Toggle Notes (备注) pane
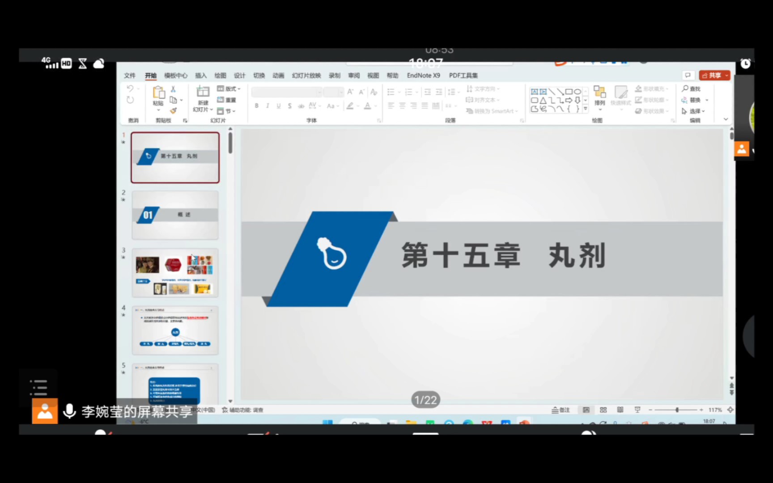The width and height of the screenshot is (773, 483). click(x=561, y=410)
